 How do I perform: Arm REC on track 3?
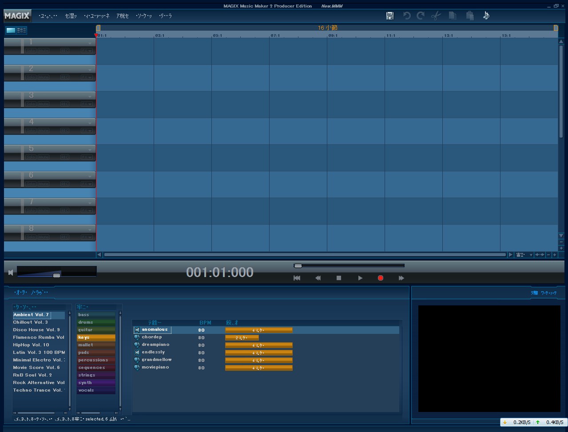(65, 104)
